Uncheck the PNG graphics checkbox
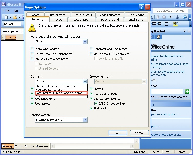 [x=91, y=108]
